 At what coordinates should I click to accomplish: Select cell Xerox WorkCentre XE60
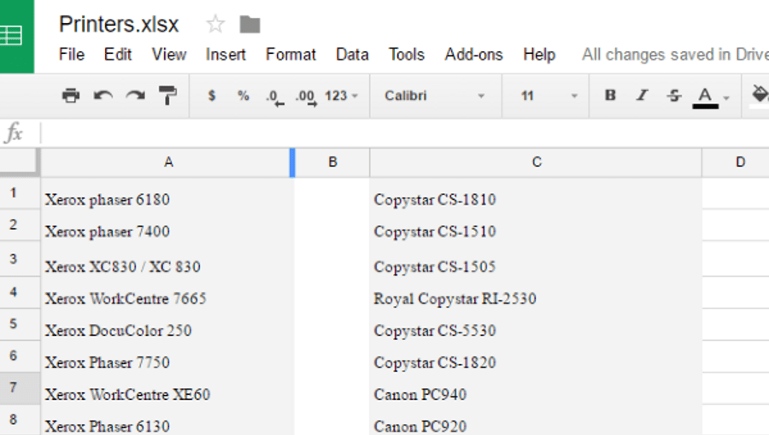click(x=167, y=388)
